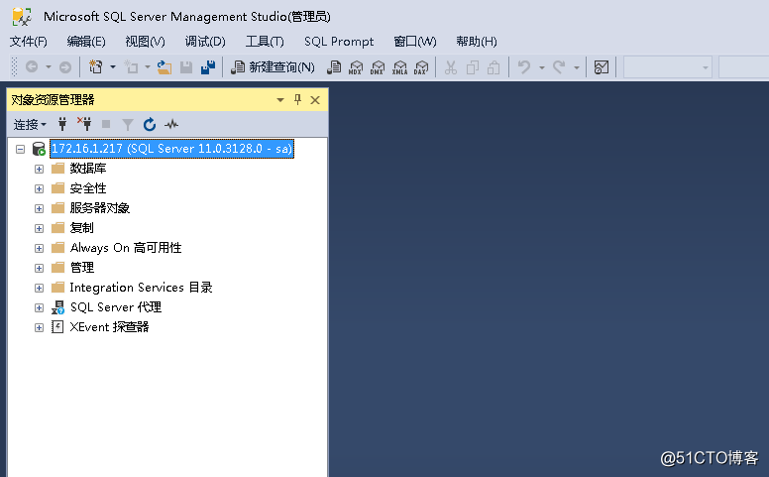Select the 172.16.1.217 server connection row
This screenshot has height=477, width=769.
[171, 149]
